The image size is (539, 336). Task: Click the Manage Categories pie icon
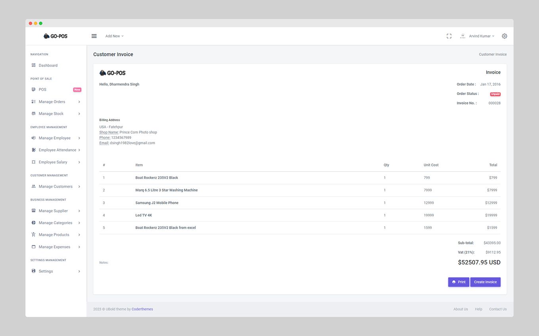point(34,223)
